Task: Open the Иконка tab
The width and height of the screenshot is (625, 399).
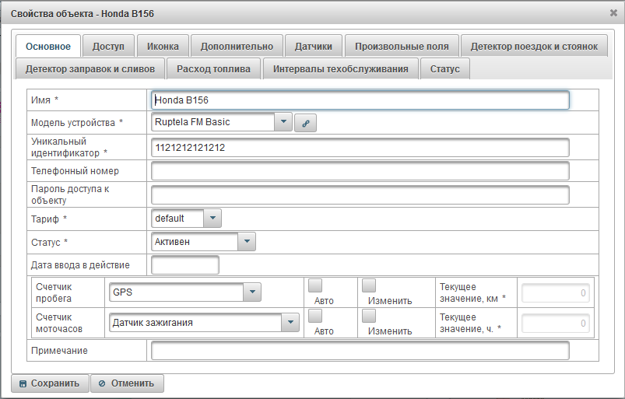Action: coord(163,47)
